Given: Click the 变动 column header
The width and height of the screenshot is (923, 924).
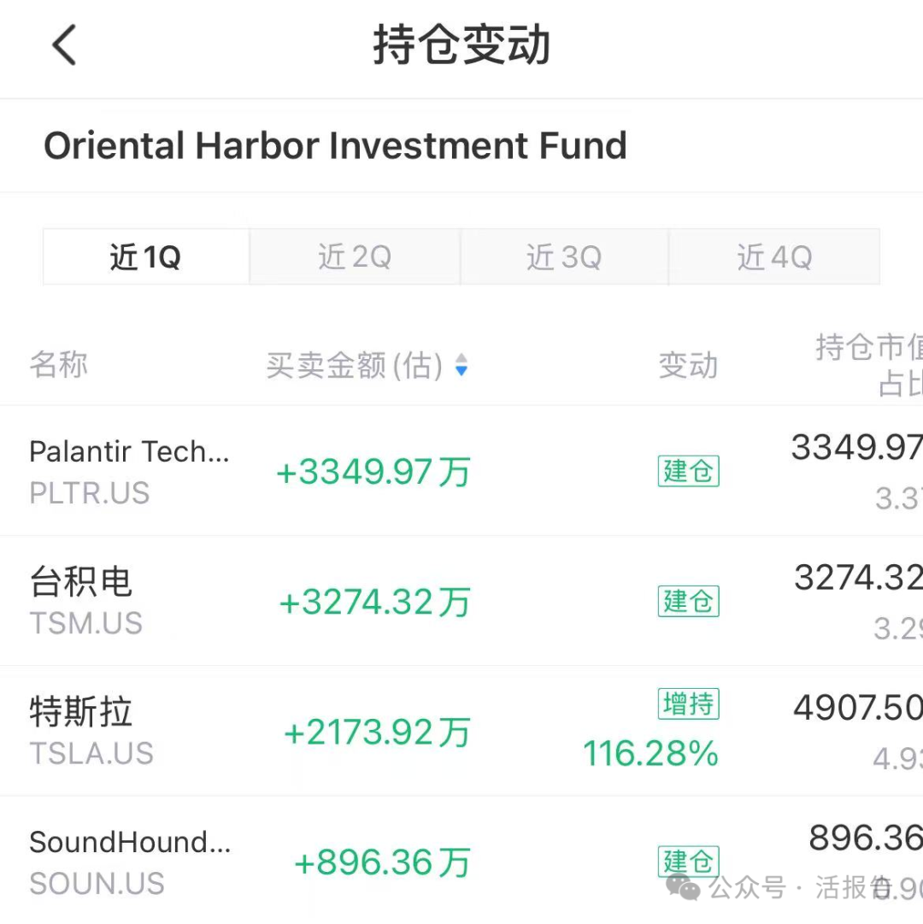Looking at the screenshot, I should 688,365.
